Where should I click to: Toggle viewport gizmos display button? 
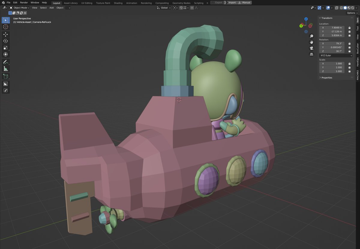(319, 8)
